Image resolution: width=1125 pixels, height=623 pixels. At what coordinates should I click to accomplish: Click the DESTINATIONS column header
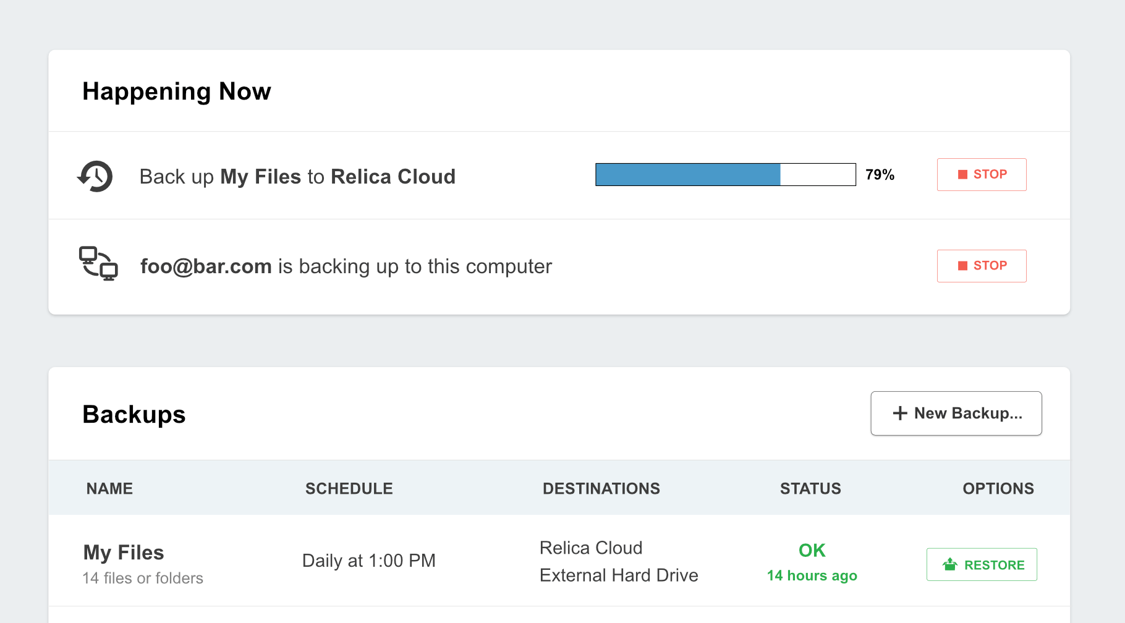tap(601, 488)
